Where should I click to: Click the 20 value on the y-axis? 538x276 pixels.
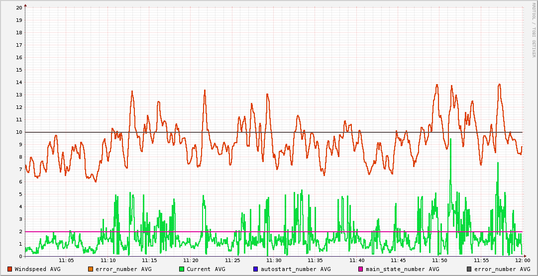[19, 8]
